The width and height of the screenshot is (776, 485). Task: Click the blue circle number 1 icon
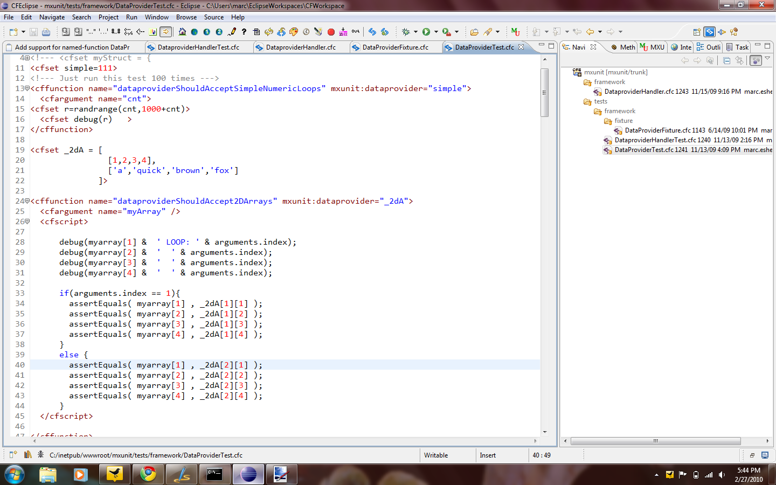[x=206, y=32]
